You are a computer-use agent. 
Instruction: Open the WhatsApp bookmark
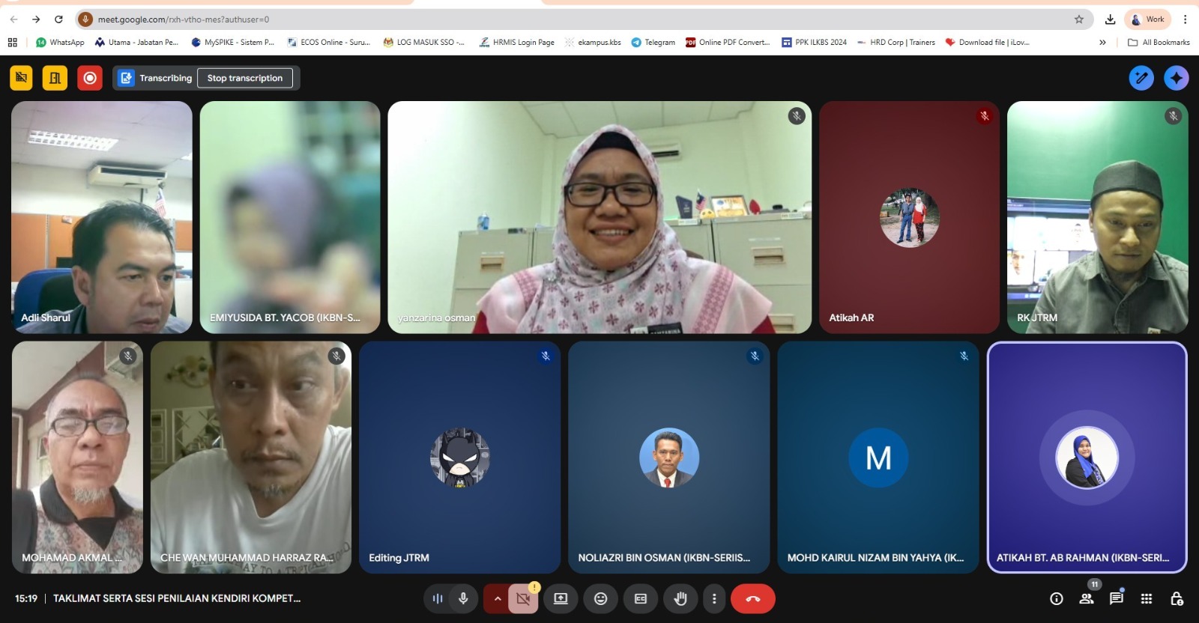tap(60, 43)
